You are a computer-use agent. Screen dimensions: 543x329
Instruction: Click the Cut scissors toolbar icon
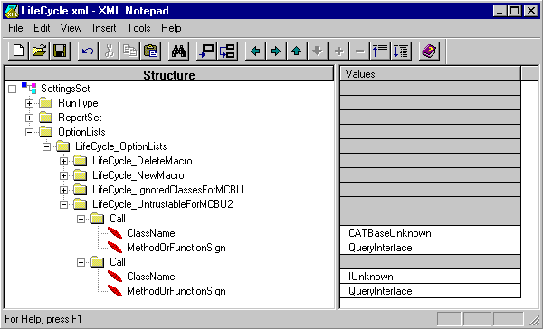pos(109,52)
